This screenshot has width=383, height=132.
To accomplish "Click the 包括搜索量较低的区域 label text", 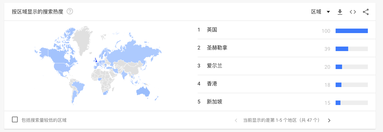I will (x=44, y=120).
